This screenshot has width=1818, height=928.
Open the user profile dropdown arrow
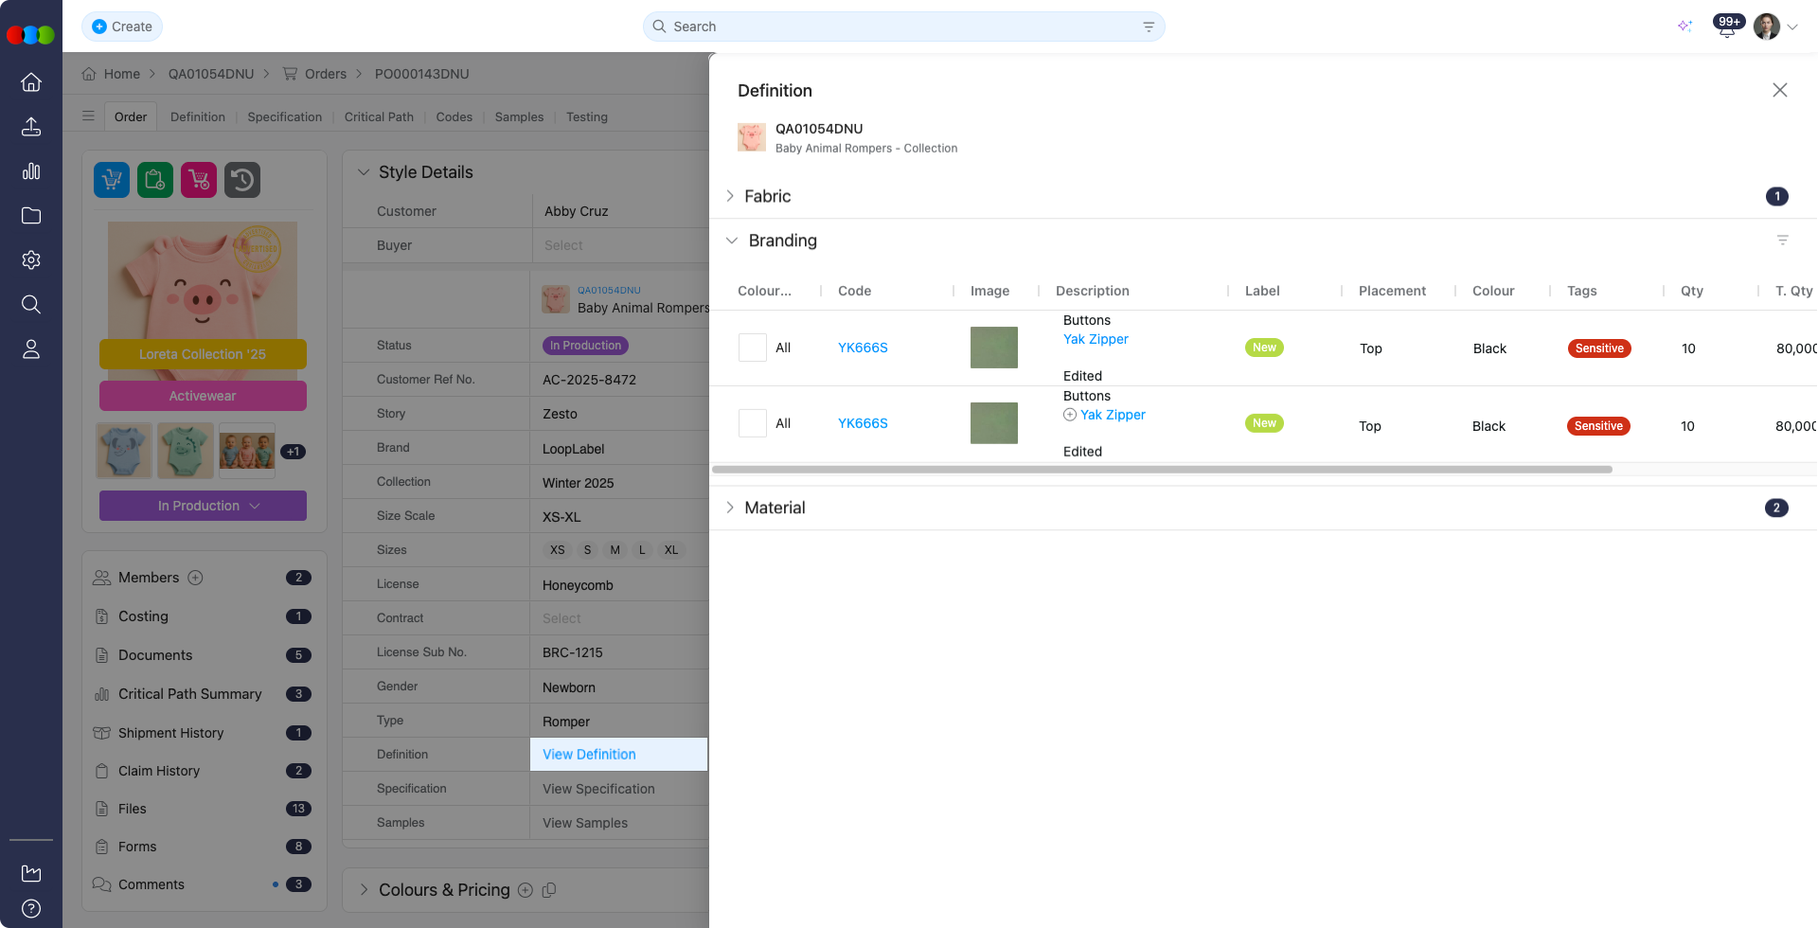pyautogui.click(x=1792, y=27)
